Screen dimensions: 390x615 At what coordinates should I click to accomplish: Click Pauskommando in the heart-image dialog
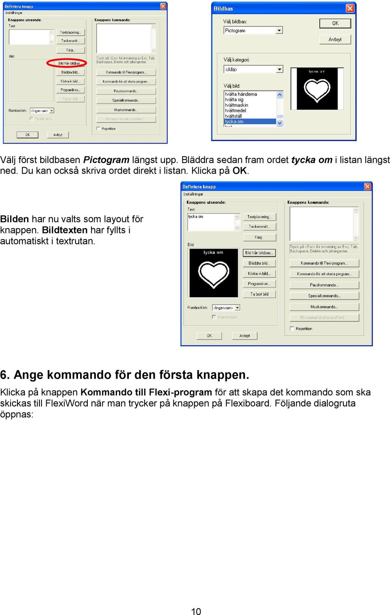tap(324, 285)
